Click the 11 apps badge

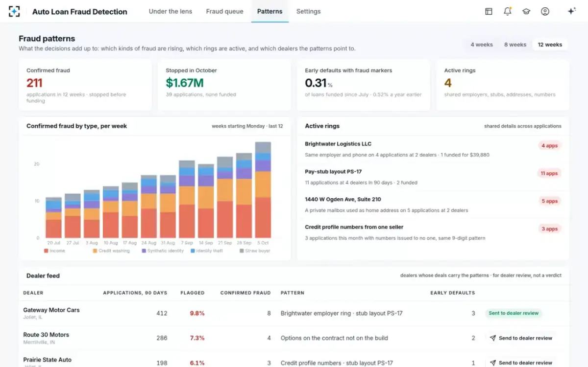coord(549,173)
